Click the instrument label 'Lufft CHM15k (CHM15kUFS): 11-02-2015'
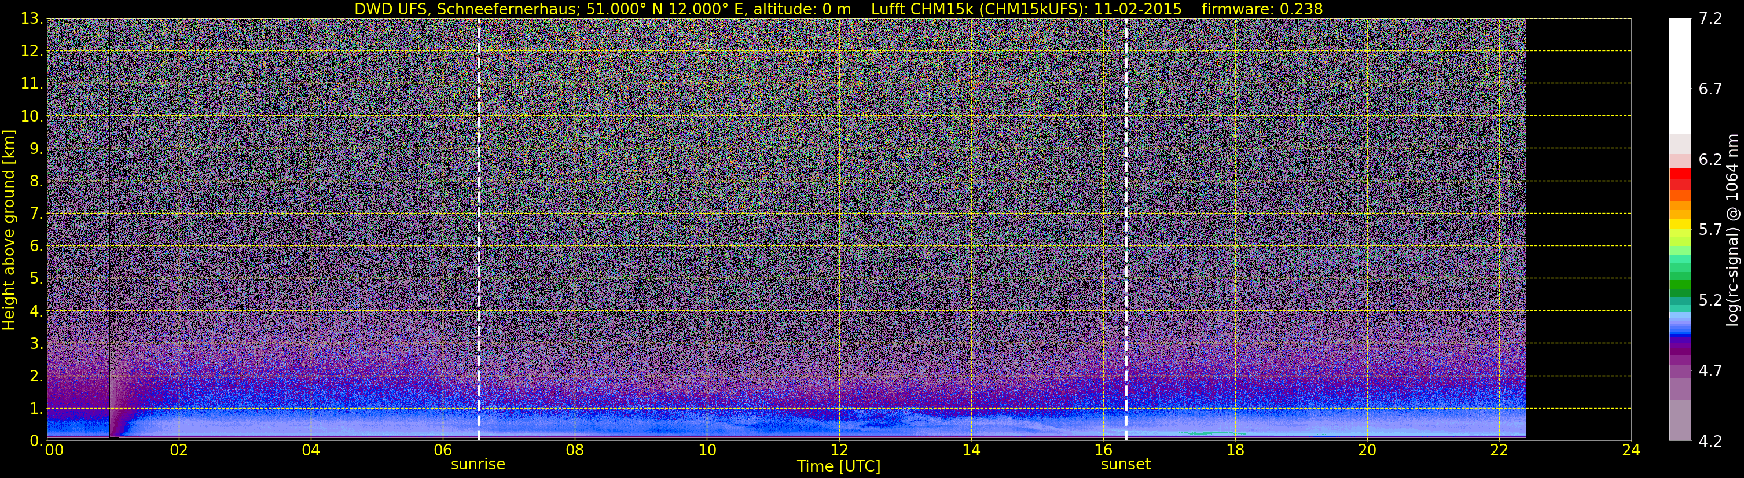Screen dimensions: 1744x478 point(1026,9)
